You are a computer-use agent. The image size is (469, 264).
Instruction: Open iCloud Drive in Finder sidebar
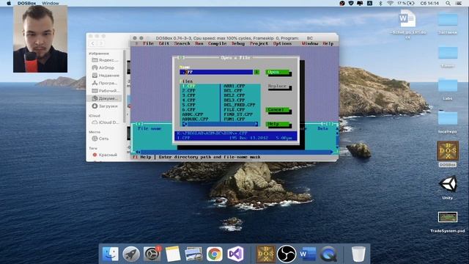(x=106, y=122)
